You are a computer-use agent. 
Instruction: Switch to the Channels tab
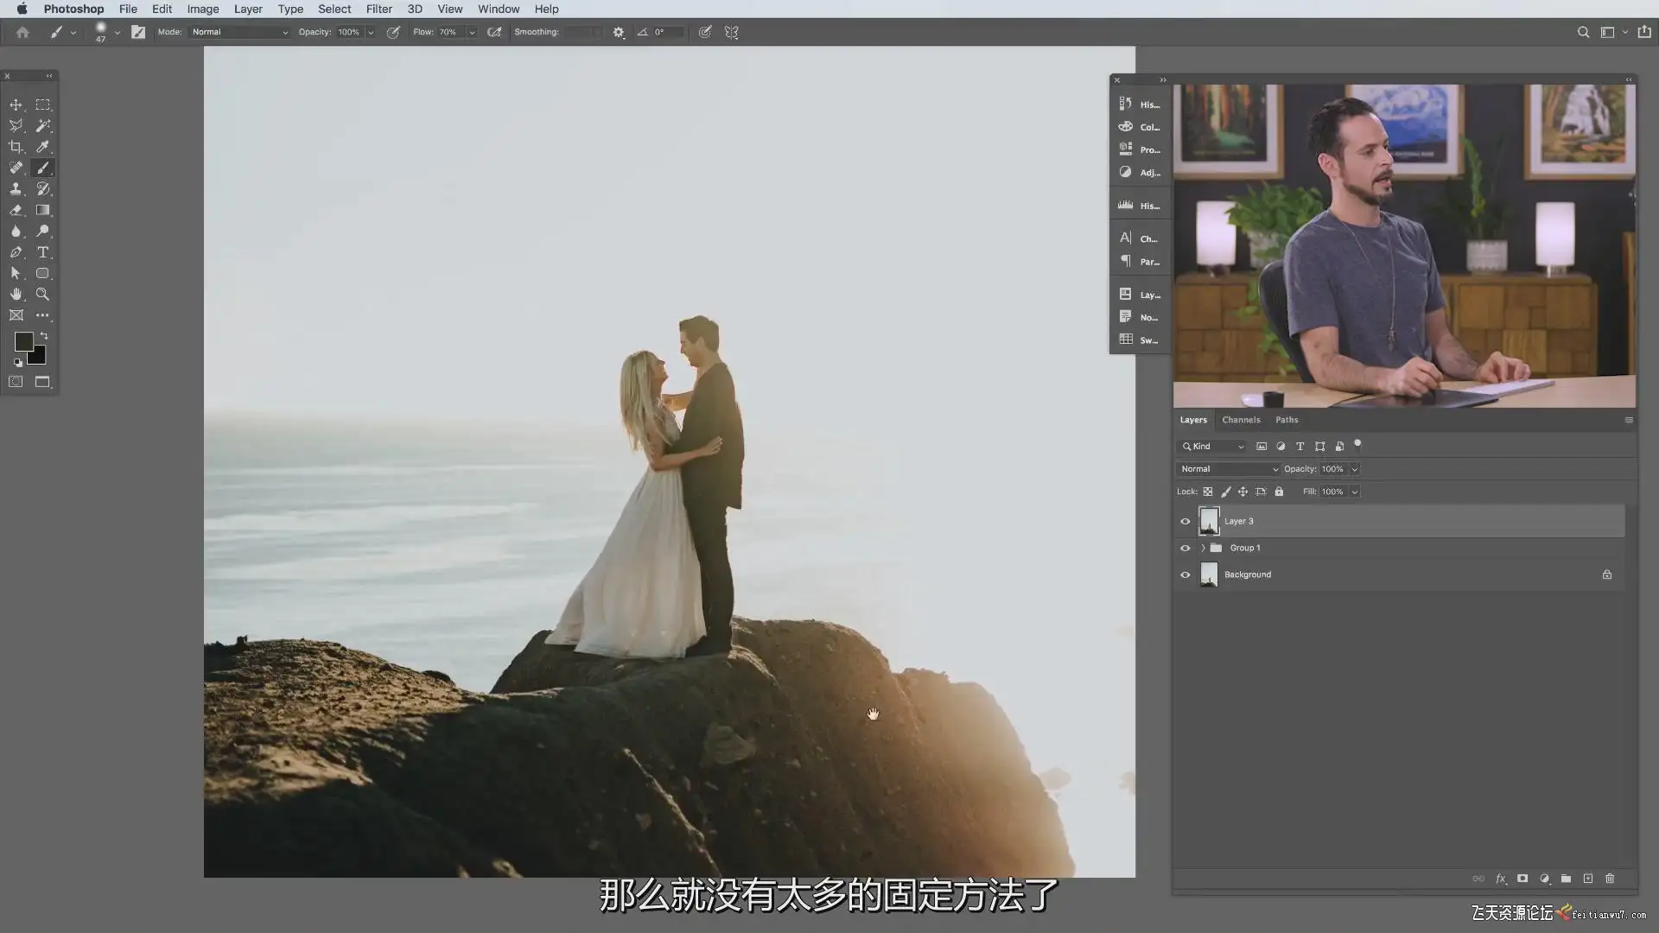tap(1241, 420)
